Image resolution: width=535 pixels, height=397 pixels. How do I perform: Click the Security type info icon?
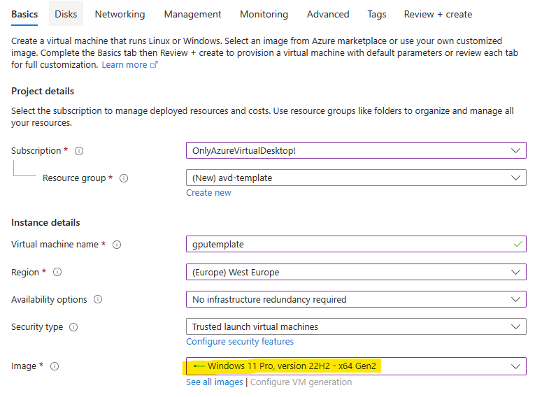(73, 327)
